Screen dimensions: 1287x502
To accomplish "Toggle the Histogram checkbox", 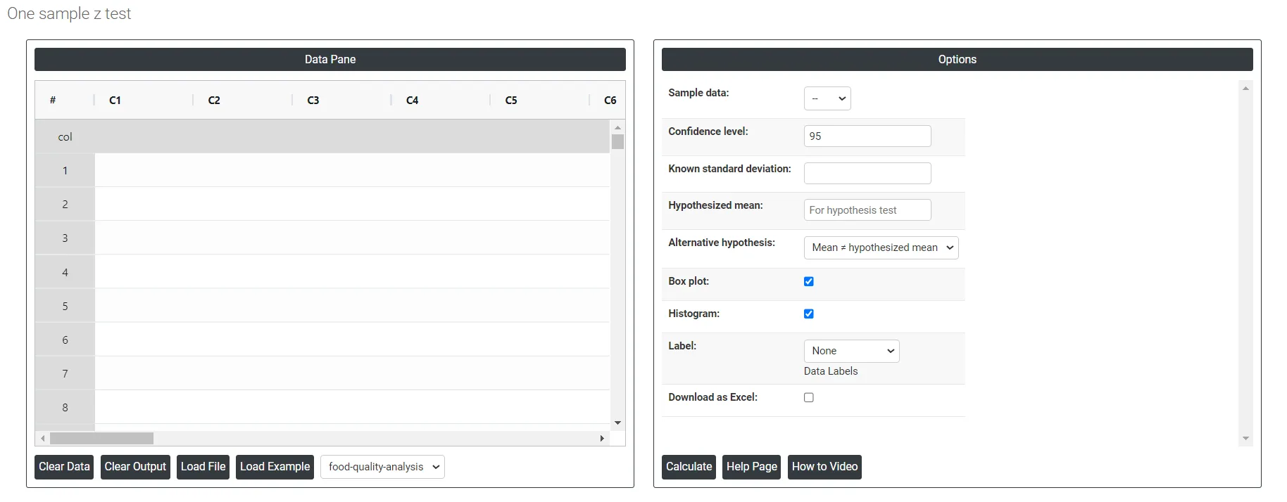I will [809, 314].
